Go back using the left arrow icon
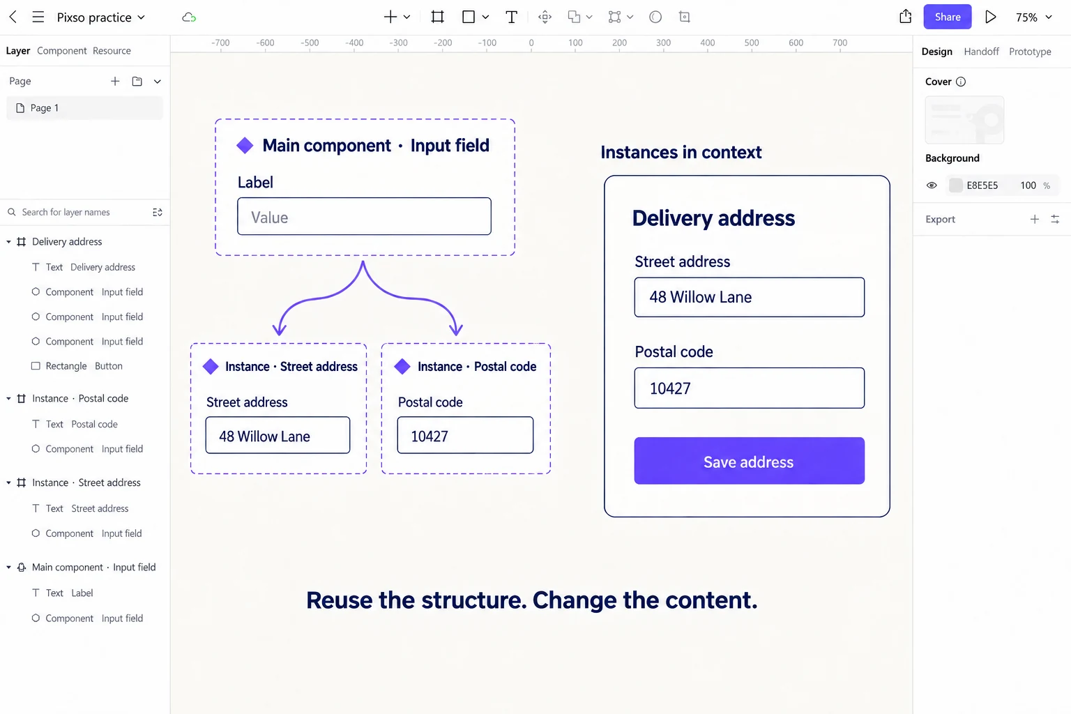 [x=13, y=17]
